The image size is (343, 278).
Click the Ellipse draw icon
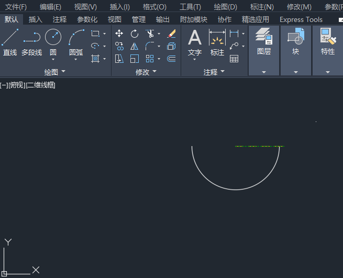pyautogui.click(x=95, y=46)
